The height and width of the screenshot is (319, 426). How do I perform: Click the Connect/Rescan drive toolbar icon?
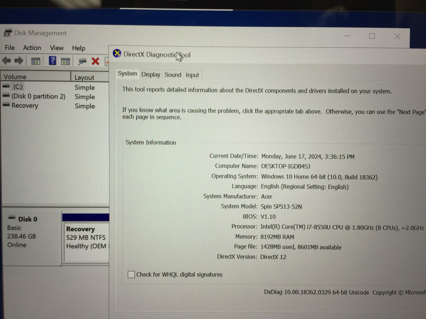82,61
